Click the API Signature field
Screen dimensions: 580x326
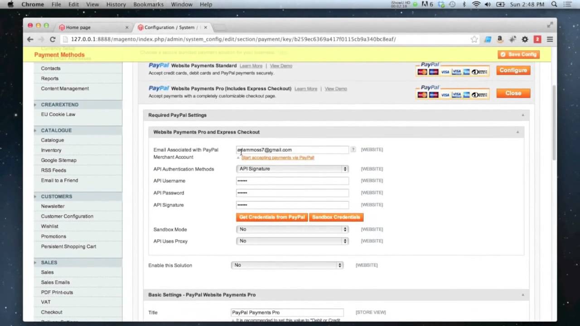tap(292, 205)
